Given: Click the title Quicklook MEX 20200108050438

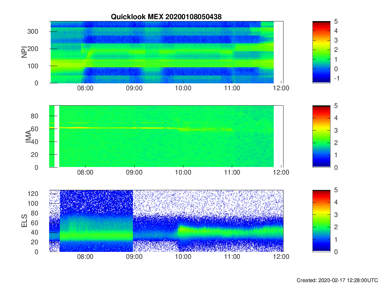Looking at the screenshot, I should 166,17.
